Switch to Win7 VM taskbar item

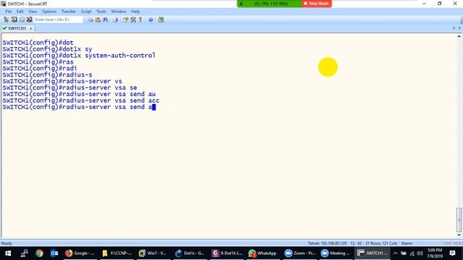[153, 253]
